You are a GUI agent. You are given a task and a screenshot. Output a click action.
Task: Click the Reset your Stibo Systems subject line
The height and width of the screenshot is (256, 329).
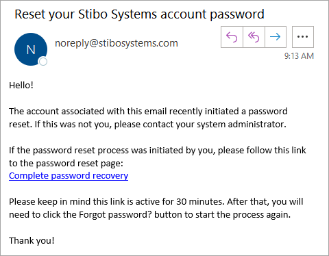point(139,14)
